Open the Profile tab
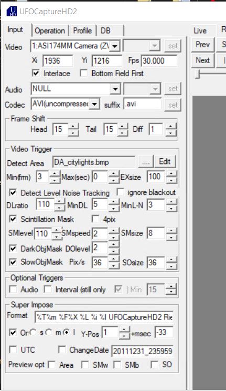The height and width of the screenshot is (391, 226). point(82,30)
